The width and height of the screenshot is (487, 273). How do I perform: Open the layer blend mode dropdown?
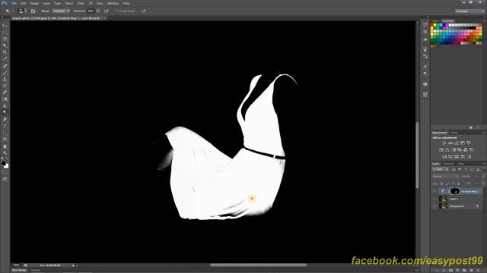point(445,177)
